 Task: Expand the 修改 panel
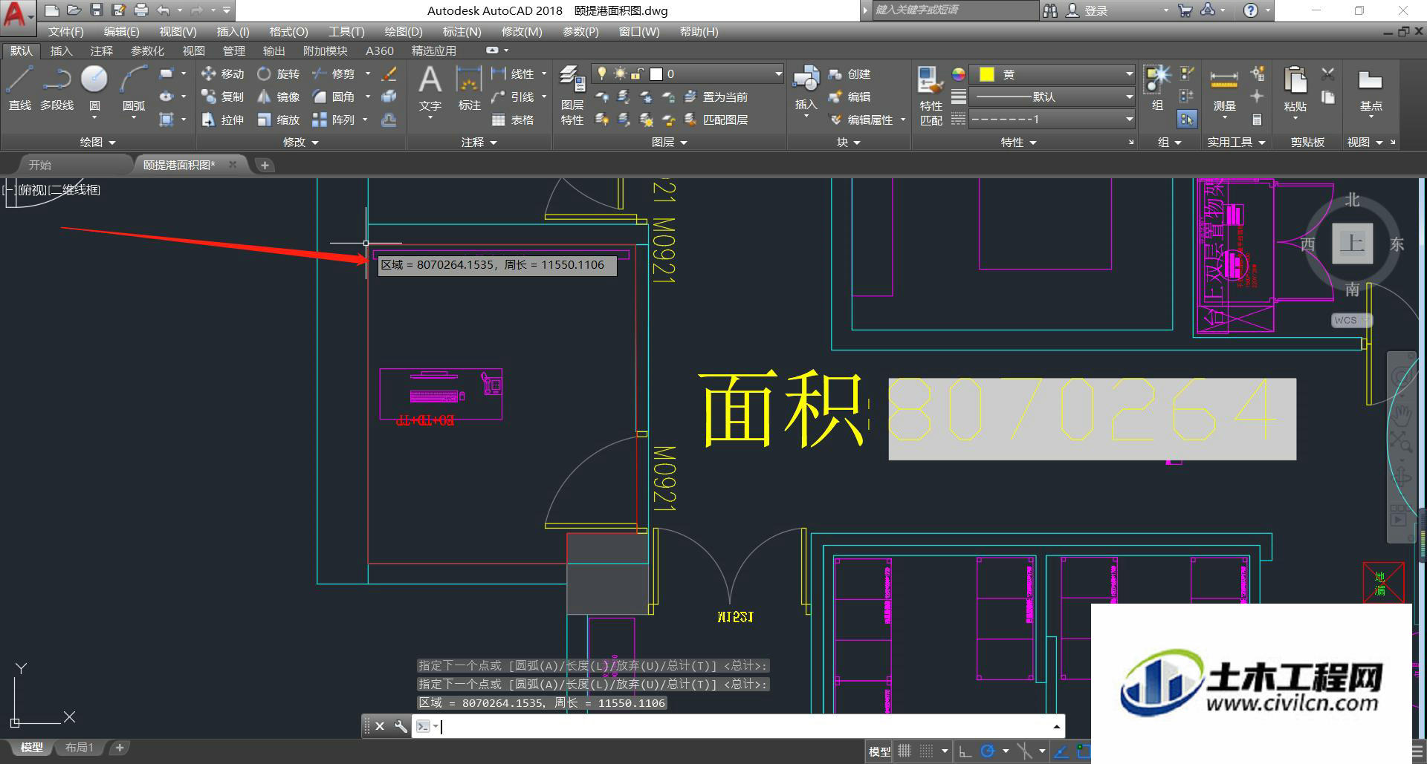tap(300, 142)
